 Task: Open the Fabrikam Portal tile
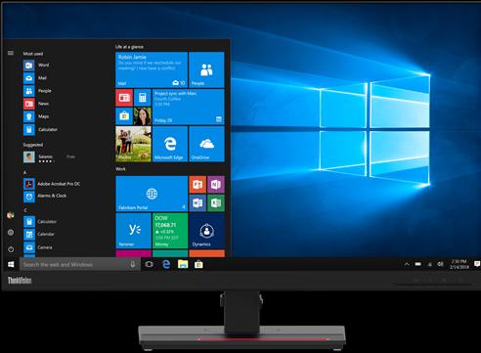[152, 194]
